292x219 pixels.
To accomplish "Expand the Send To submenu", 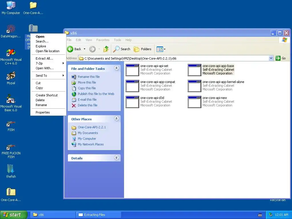I will coord(48,76).
